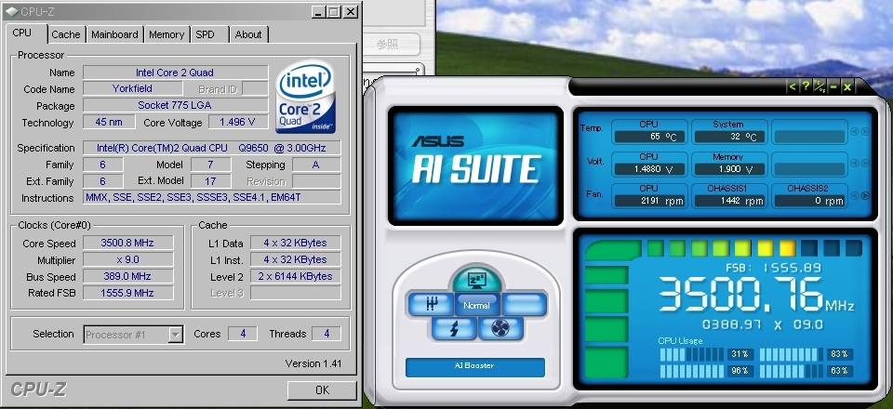Screen dimensions: 893x409
Task: Click the Code Name field Yorkfield
Action: point(133,88)
